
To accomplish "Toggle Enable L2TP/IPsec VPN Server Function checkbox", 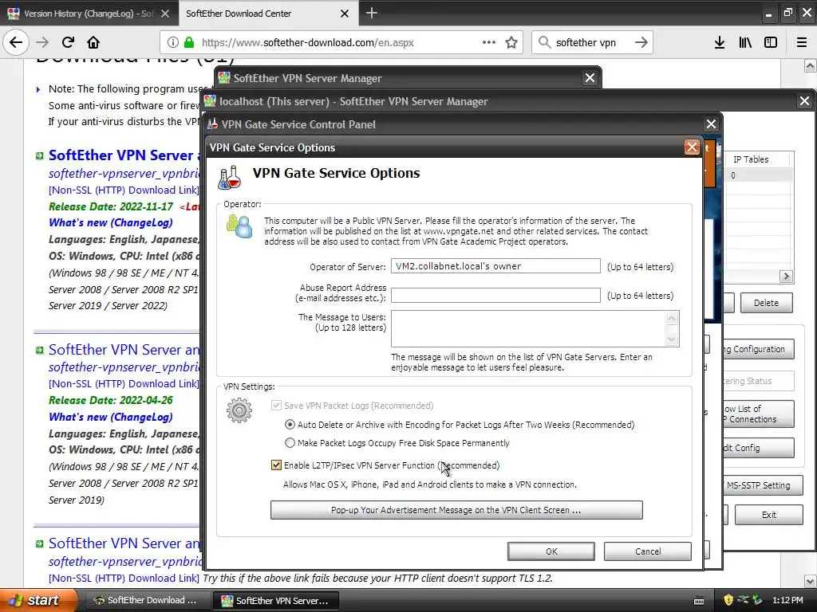I will (276, 465).
